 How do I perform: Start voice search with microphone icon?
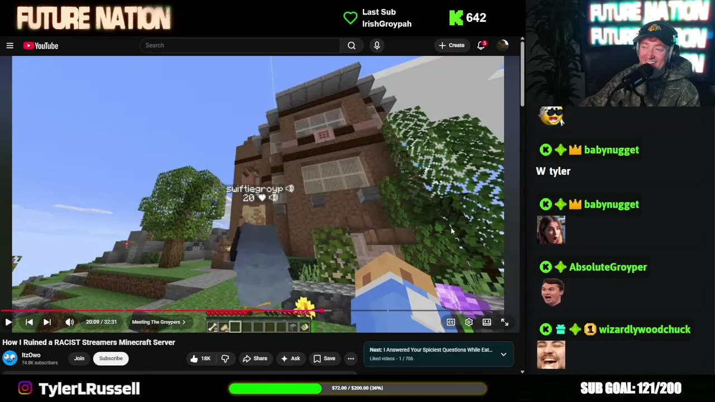(377, 45)
